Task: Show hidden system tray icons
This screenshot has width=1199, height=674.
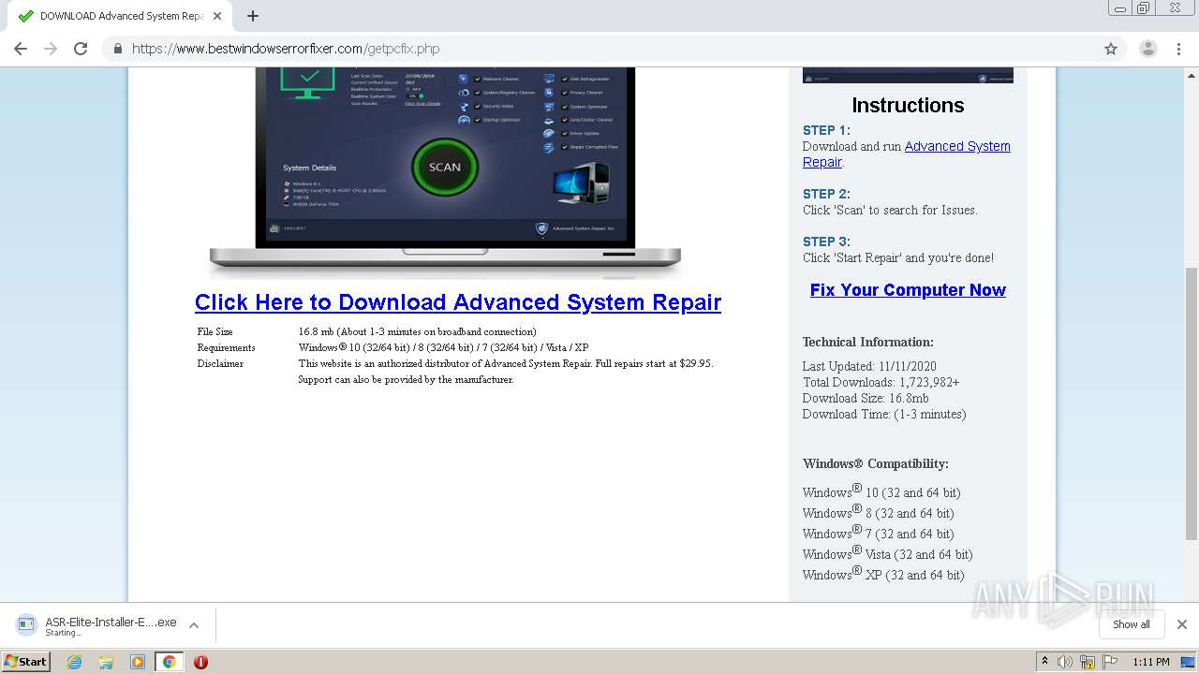Action: pyautogui.click(x=1044, y=662)
